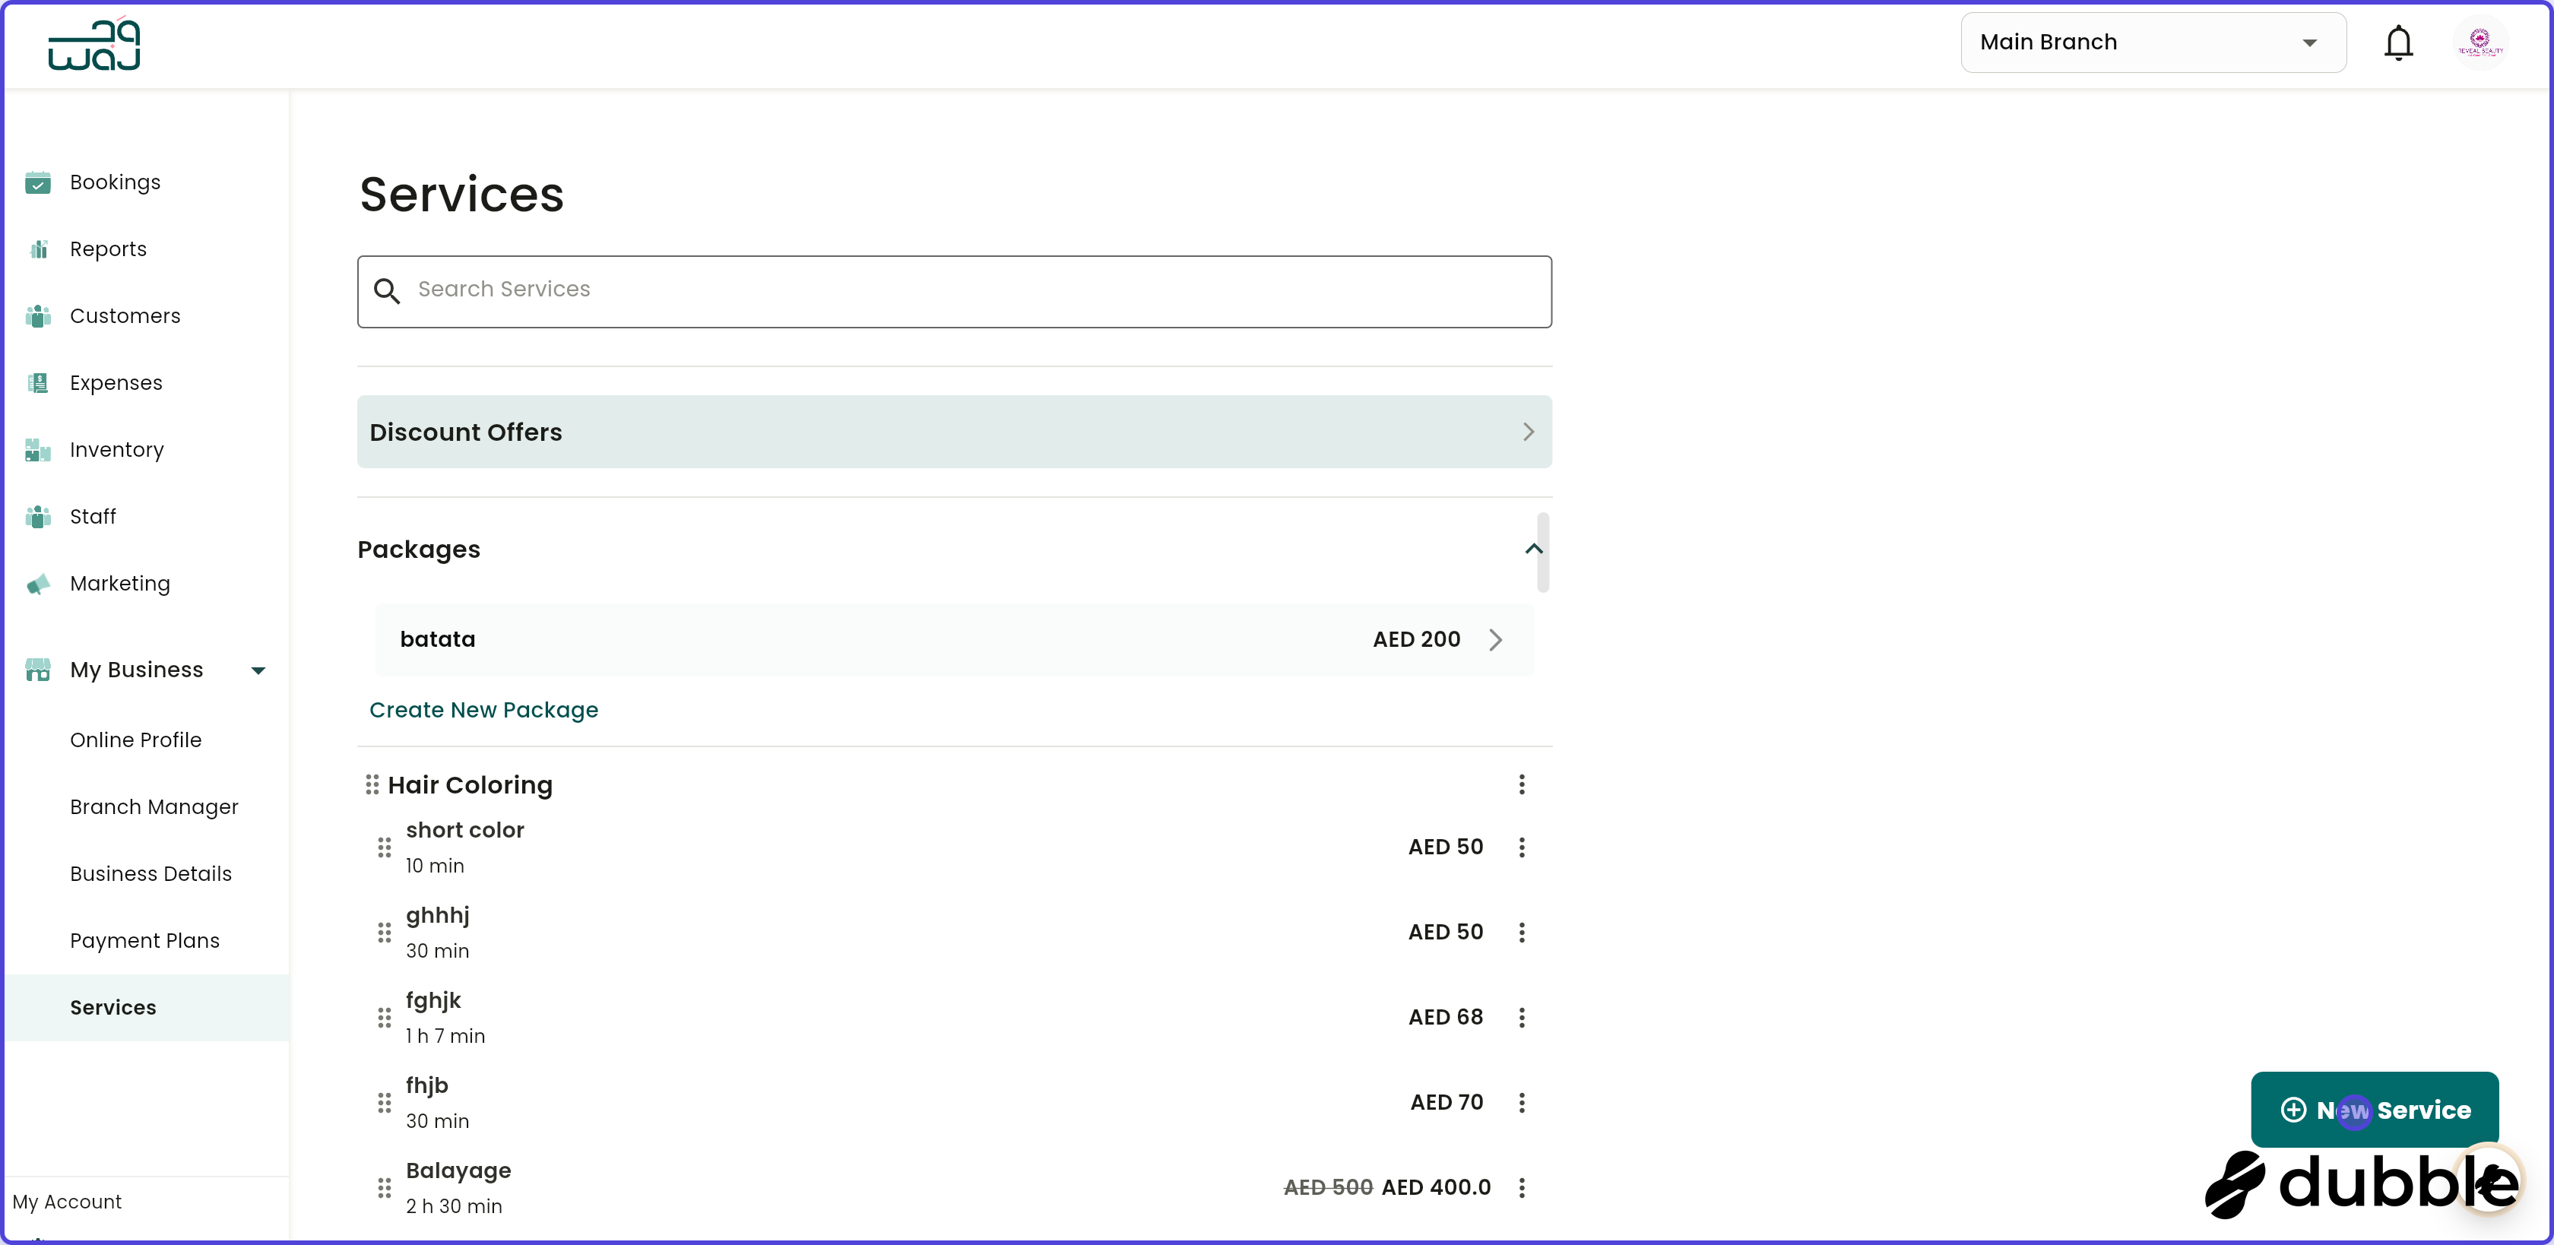Screen dimensions: 2554x1245
Task: Click the notification bell icon
Action: (2400, 43)
